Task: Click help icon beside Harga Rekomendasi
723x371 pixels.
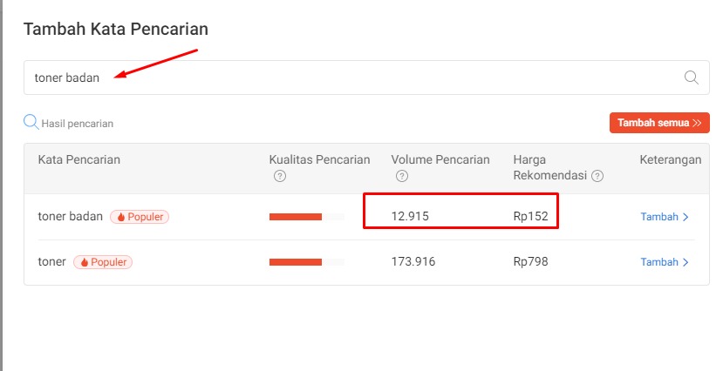Action: pyautogui.click(x=597, y=176)
